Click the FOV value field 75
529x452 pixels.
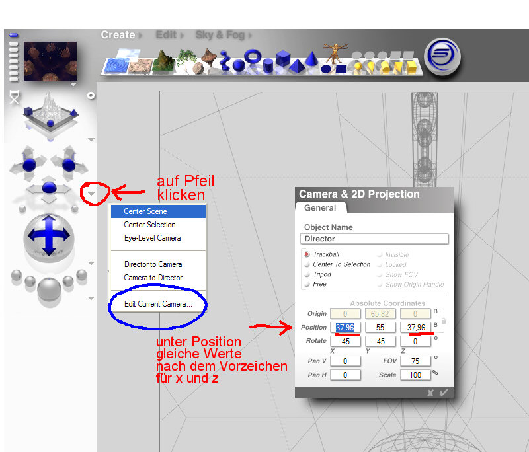[415, 361]
